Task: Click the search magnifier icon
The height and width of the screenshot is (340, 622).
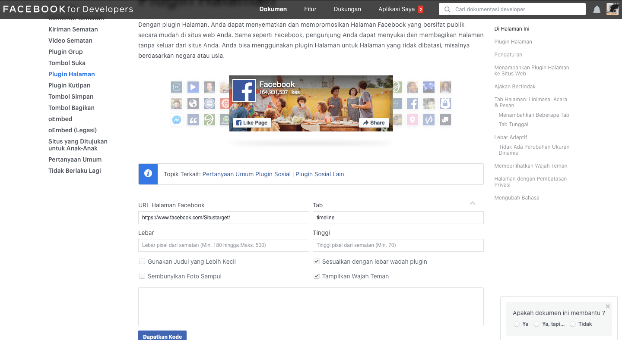Action: (x=447, y=9)
